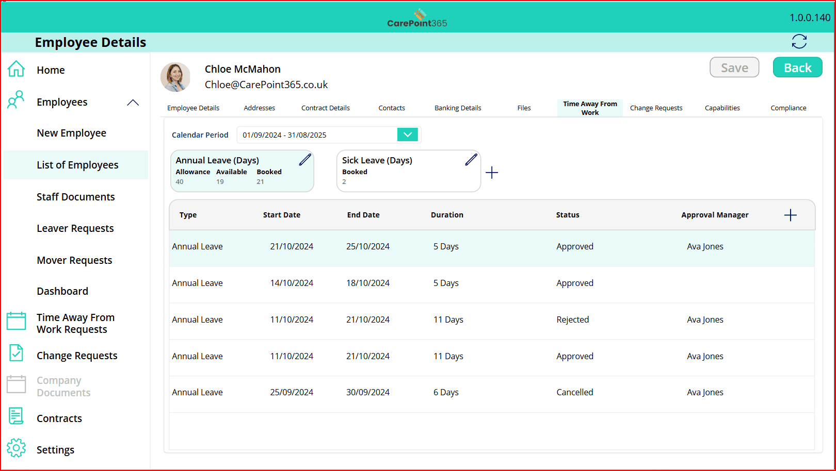836x471 pixels.
Task: Add leave record with table header plus
Action: tap(791, 215)
